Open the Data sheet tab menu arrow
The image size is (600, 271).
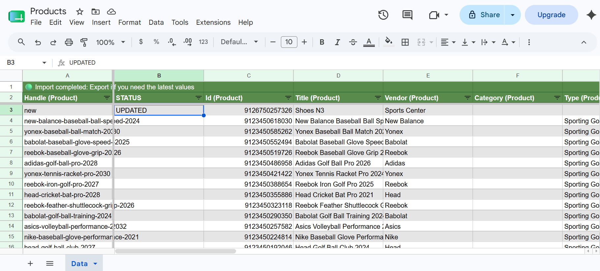tap(95, 264)
